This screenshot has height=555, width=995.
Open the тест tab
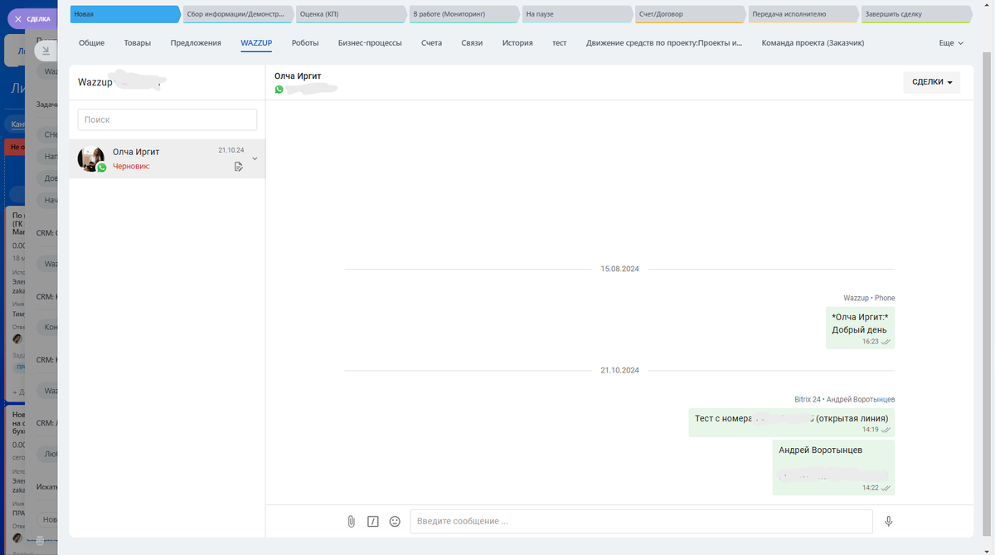[x=560, y=42]
